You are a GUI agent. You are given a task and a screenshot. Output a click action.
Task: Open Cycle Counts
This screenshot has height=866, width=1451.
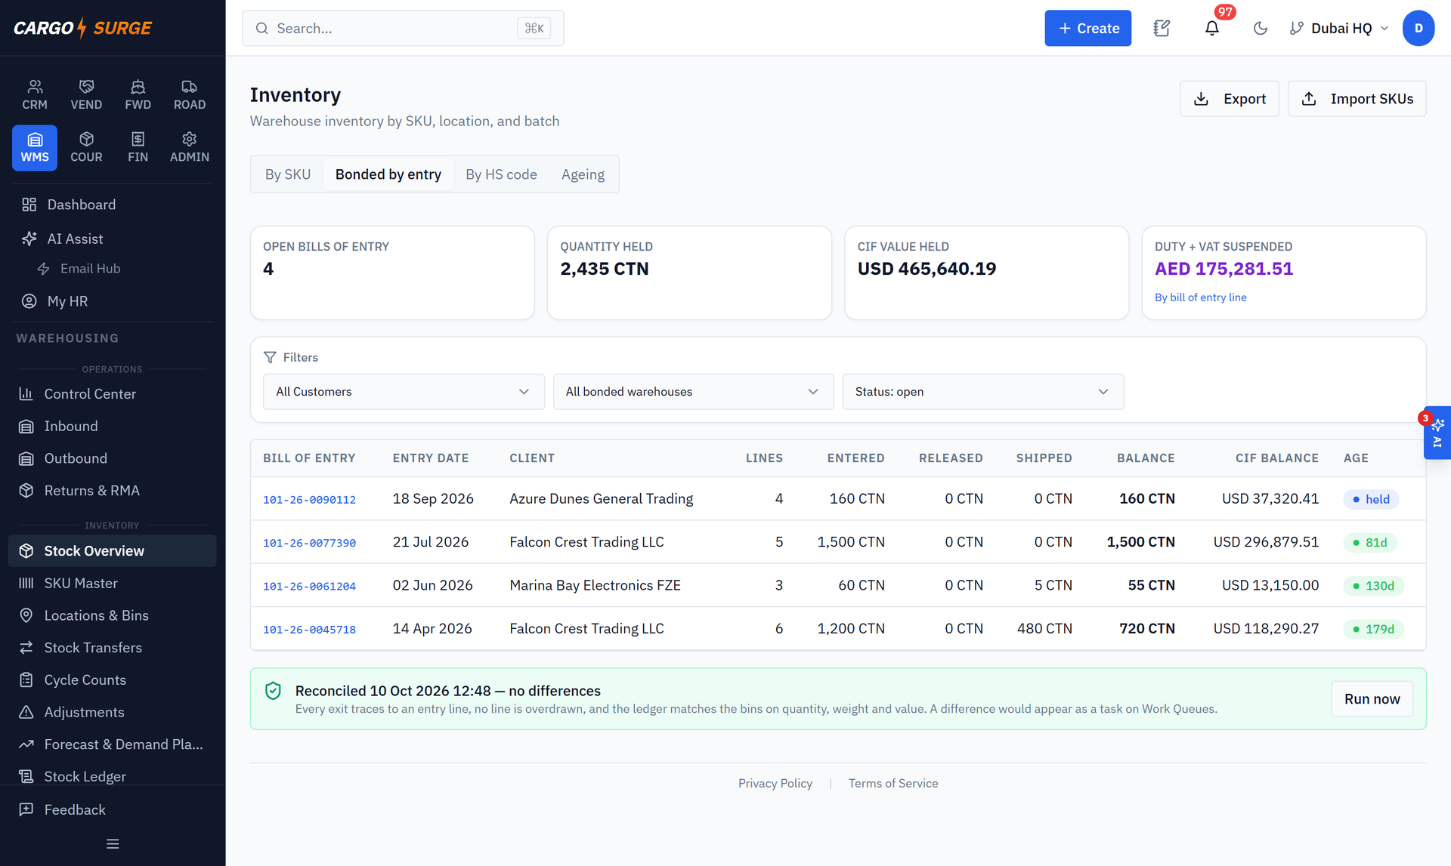[x=113, y=680]
